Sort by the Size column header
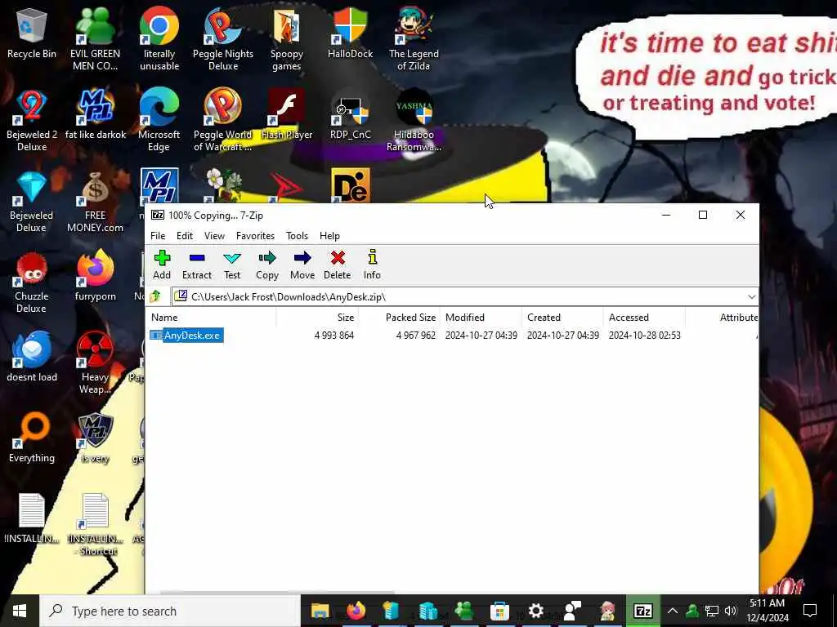The height and width of the screenshot is (627, 837). (x=318, y=318)
